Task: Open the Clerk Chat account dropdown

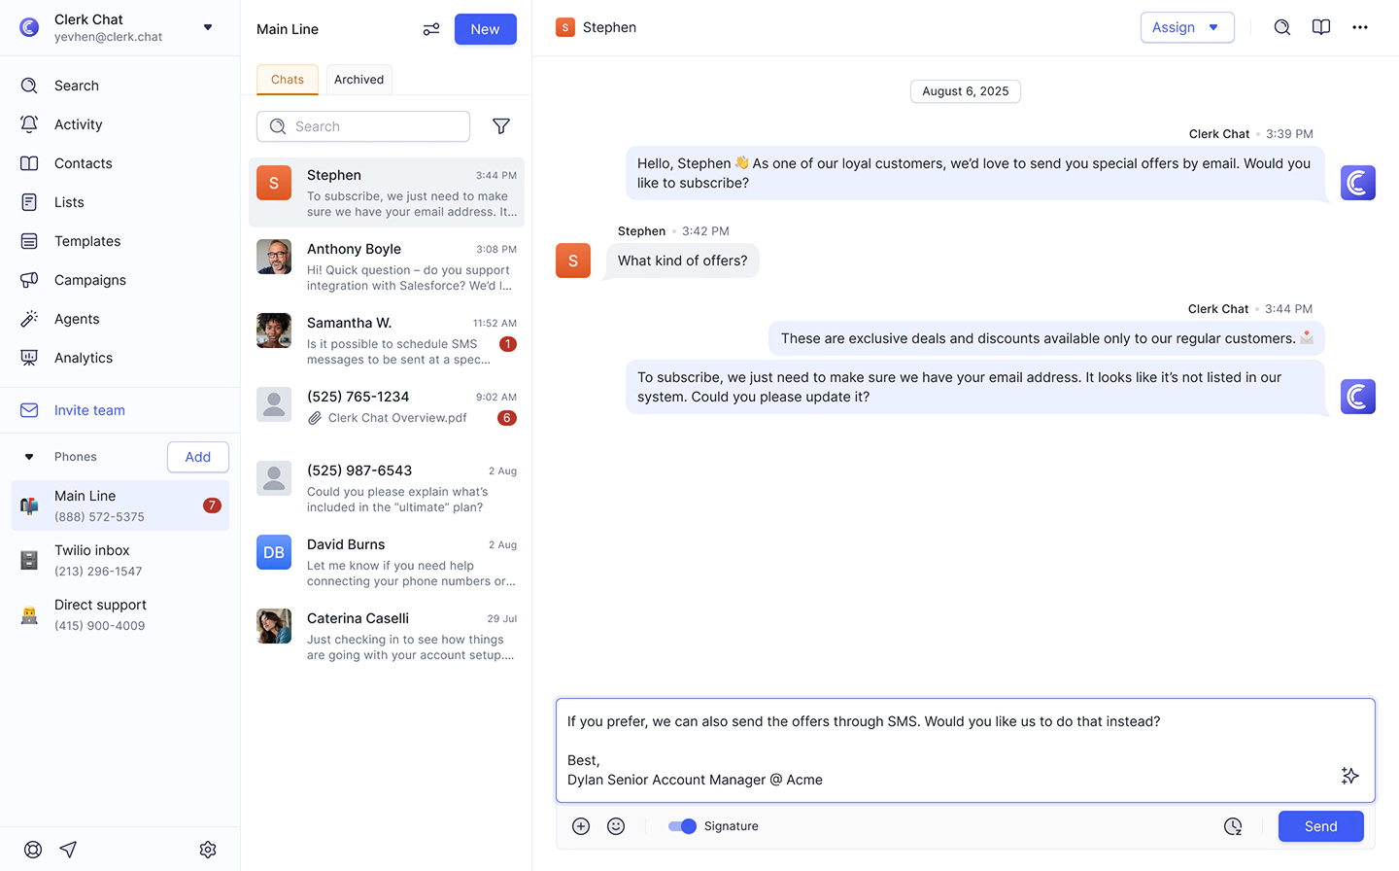Action: click(208, 27)
